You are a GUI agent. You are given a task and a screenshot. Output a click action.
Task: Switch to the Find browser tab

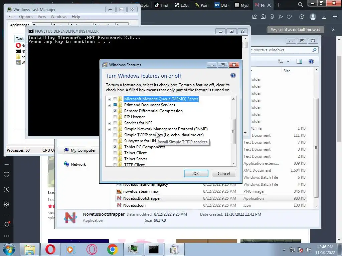pos(162,5)
